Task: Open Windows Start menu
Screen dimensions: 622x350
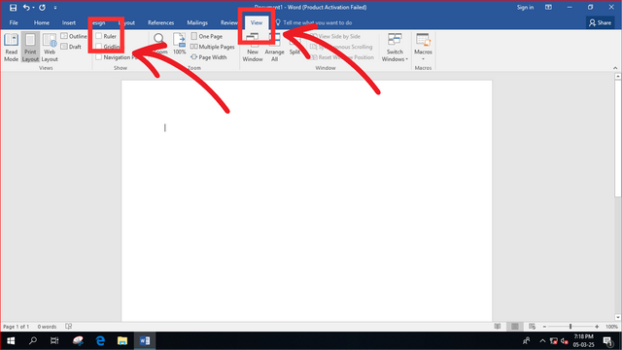Action: click(11, 341)
